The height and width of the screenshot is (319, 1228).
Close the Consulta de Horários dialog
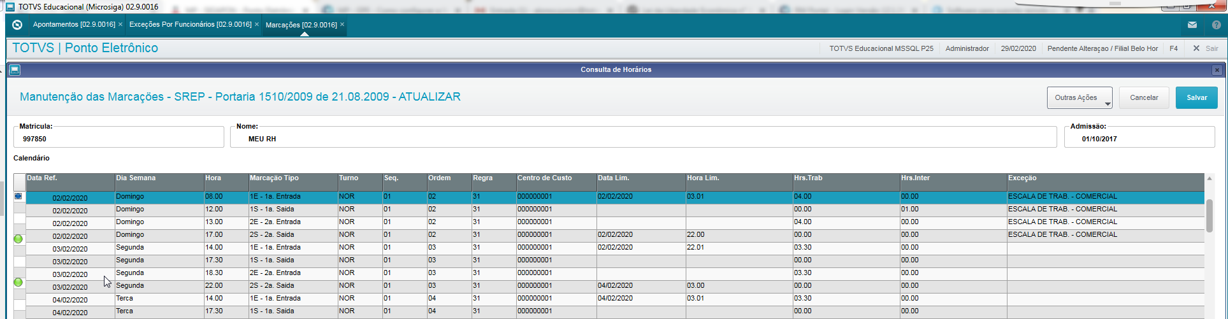click(1217, 70)
